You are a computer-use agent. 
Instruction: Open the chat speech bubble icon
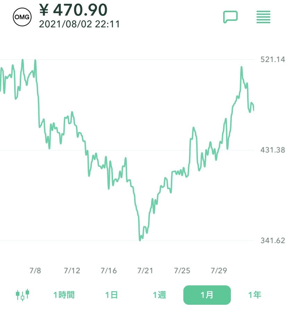230,17
